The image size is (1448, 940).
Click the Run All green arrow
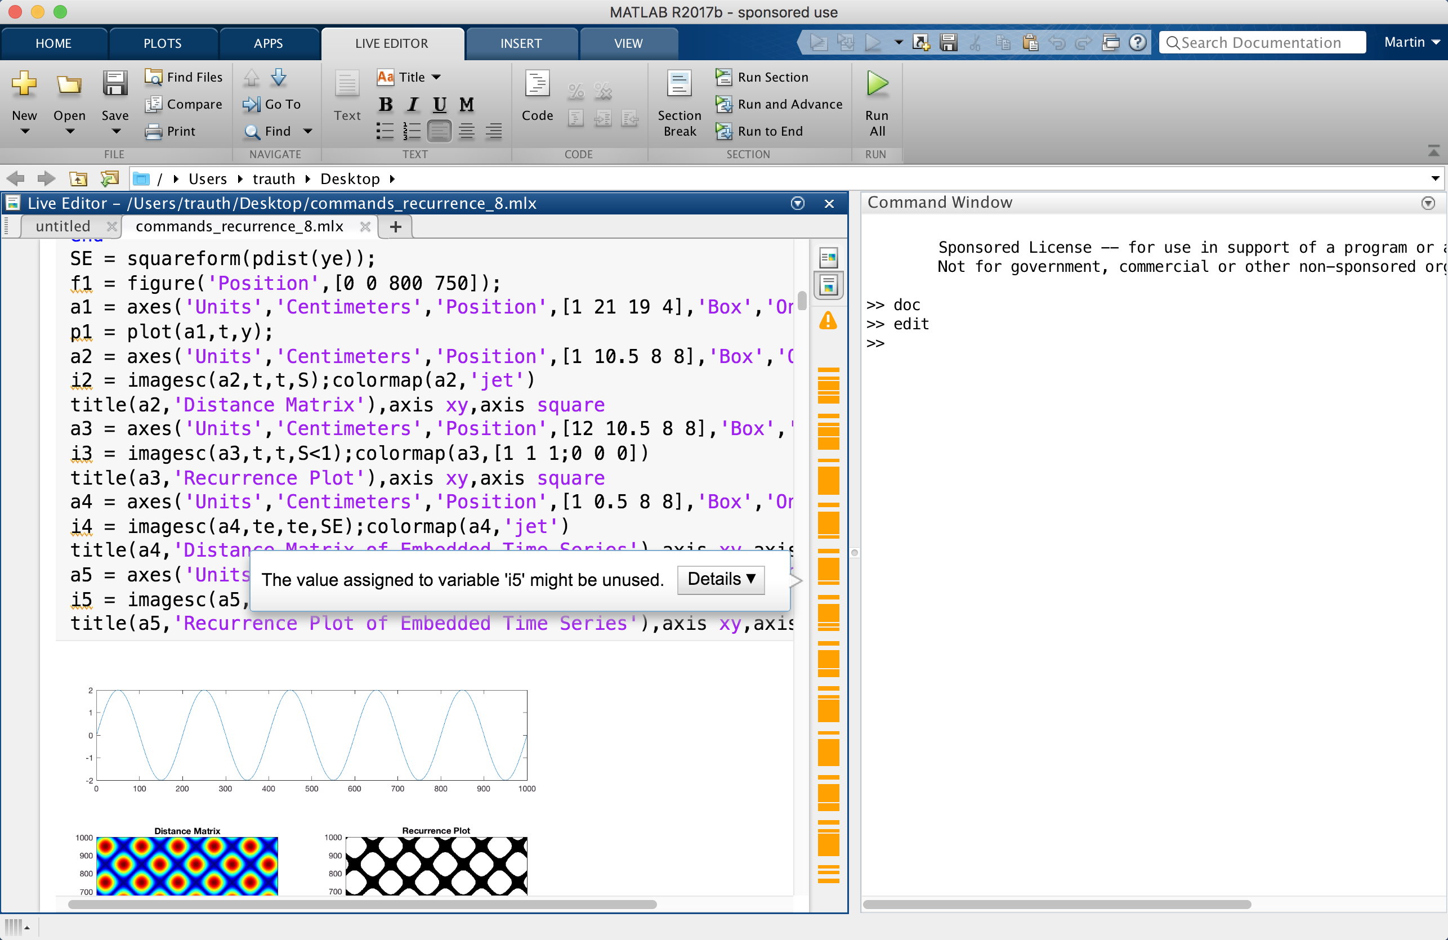point(877,84)
